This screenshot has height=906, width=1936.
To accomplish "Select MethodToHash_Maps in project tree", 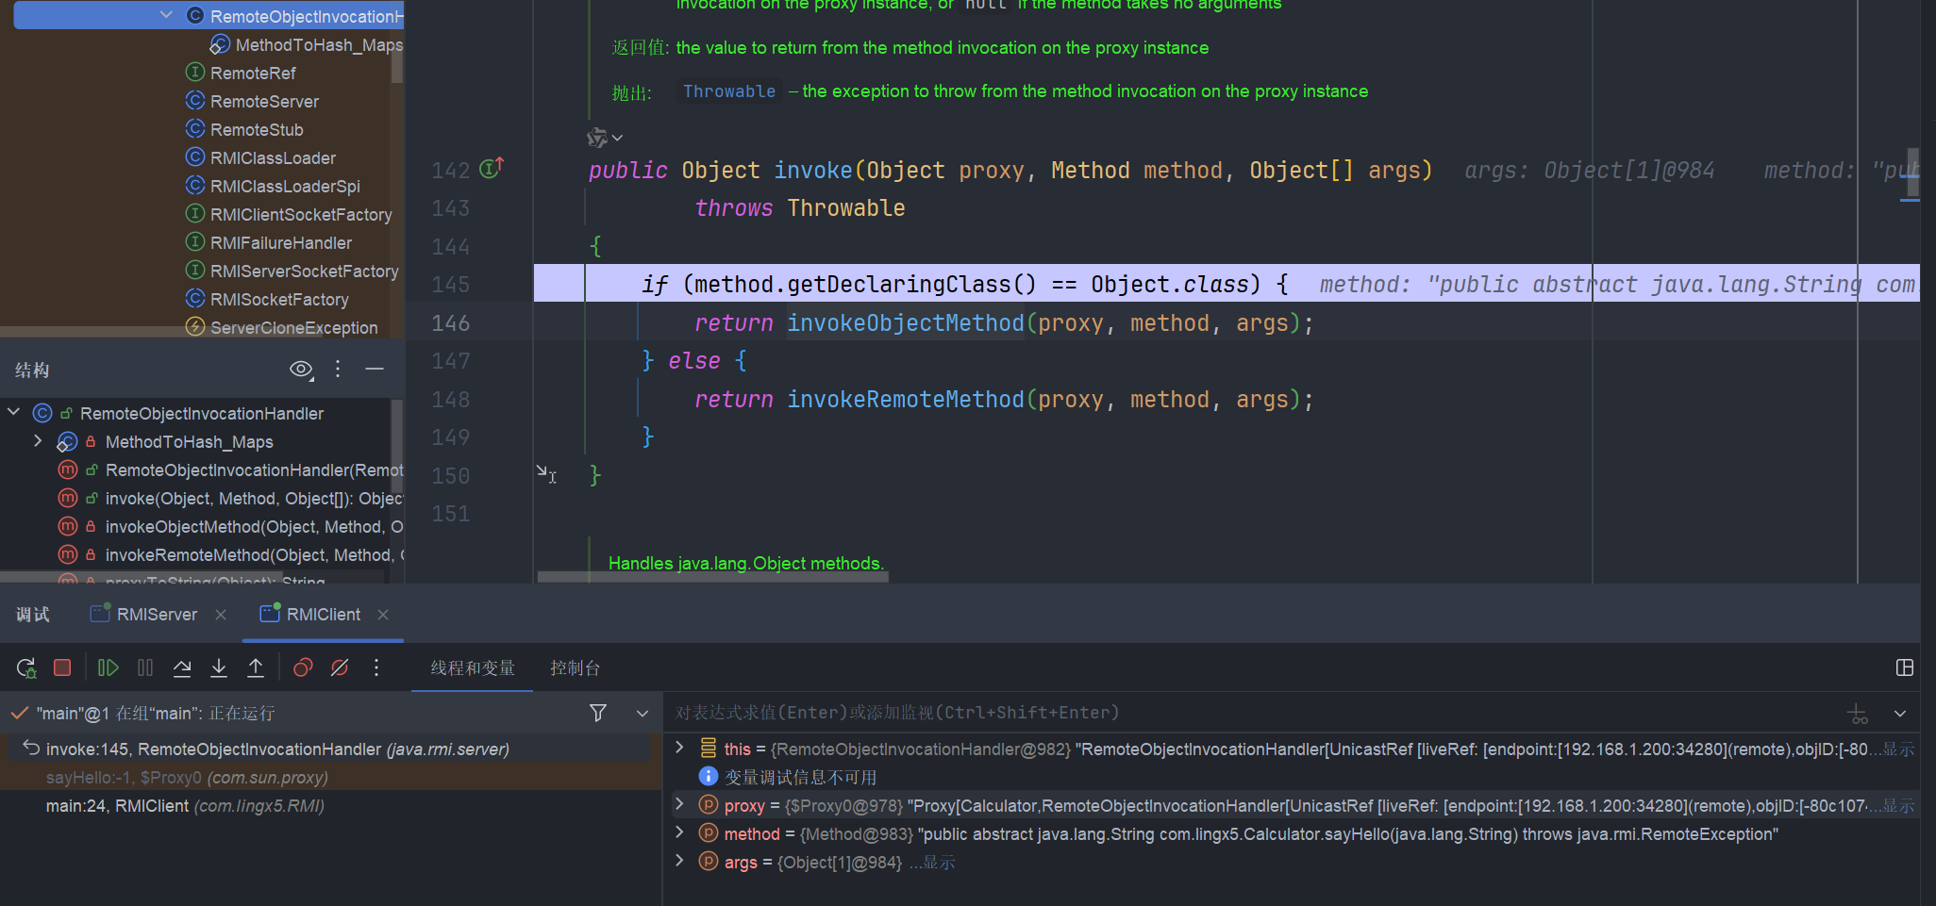I will pyautogui.click(x=307, y=45).
